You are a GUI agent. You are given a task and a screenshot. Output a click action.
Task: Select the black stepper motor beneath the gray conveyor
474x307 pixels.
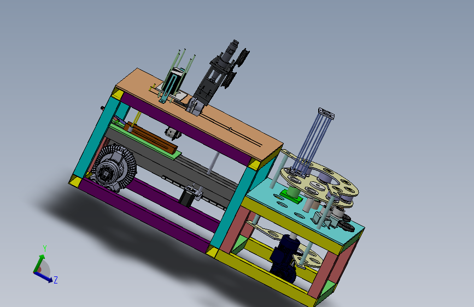(x=188, y=197)
